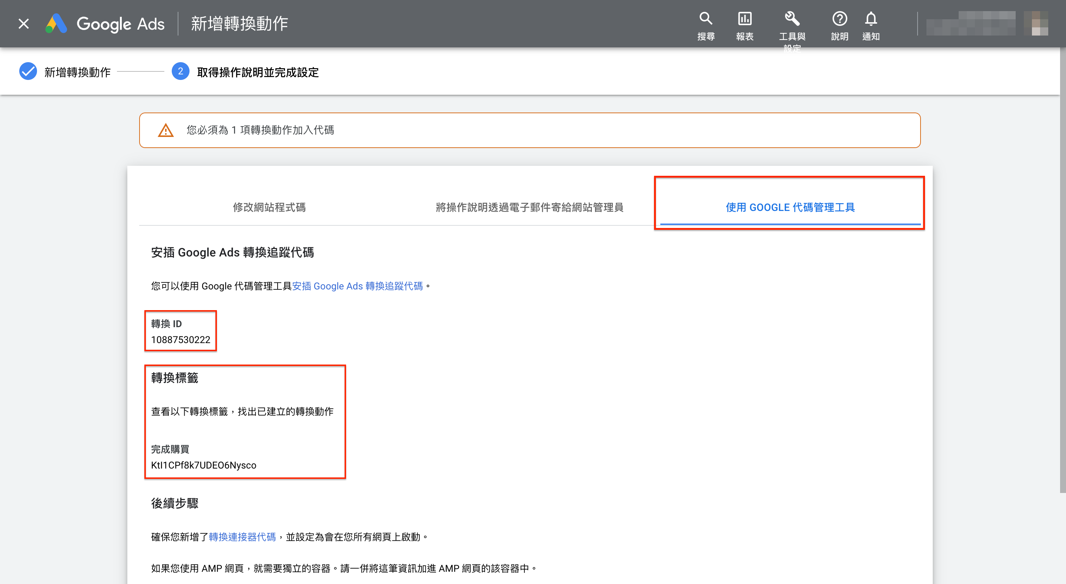Select step 取得操作說明並完成設定
This screenshot has width=1066, height=584.
point(258,72)
